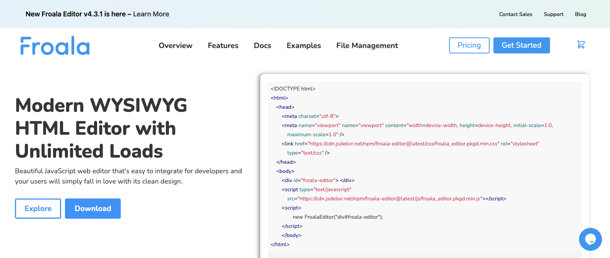Image resolution: width=610 pixels, height=258 pixels.
Task: Open the Features menu item
Action: pos(223,45)
